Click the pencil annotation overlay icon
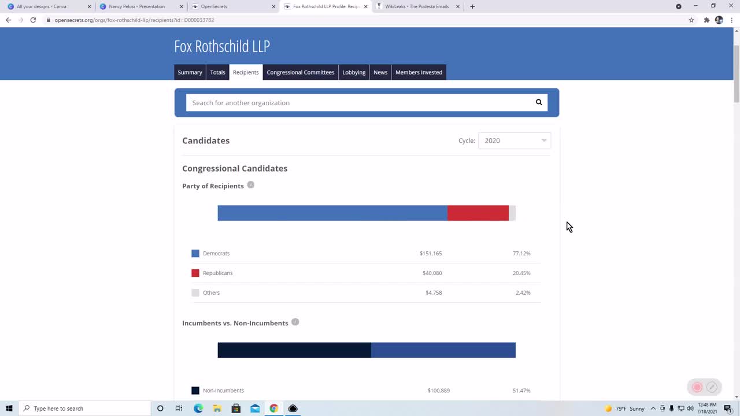The image size is (740, 416). (x=712, y=387)
